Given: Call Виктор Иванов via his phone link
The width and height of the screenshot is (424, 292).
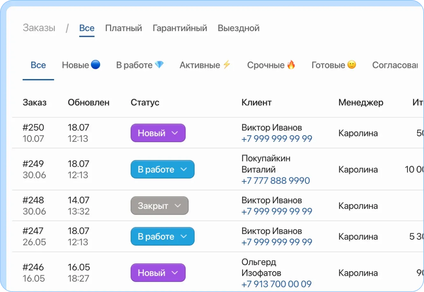Looking at the screenshot, I should tap(276, 138).
